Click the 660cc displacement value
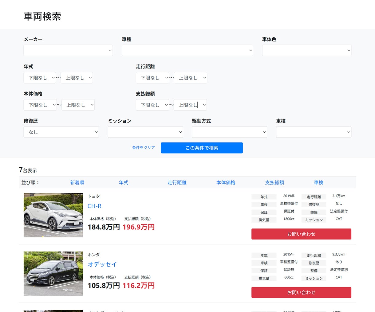 click(x=289, y=277)
